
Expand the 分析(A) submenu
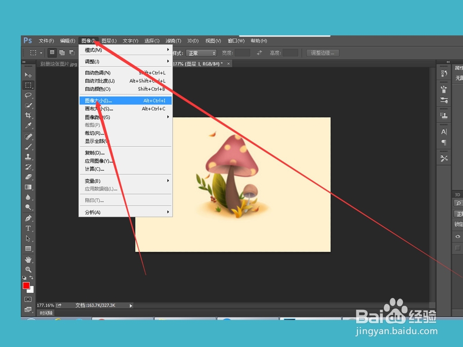coord(126,212)
